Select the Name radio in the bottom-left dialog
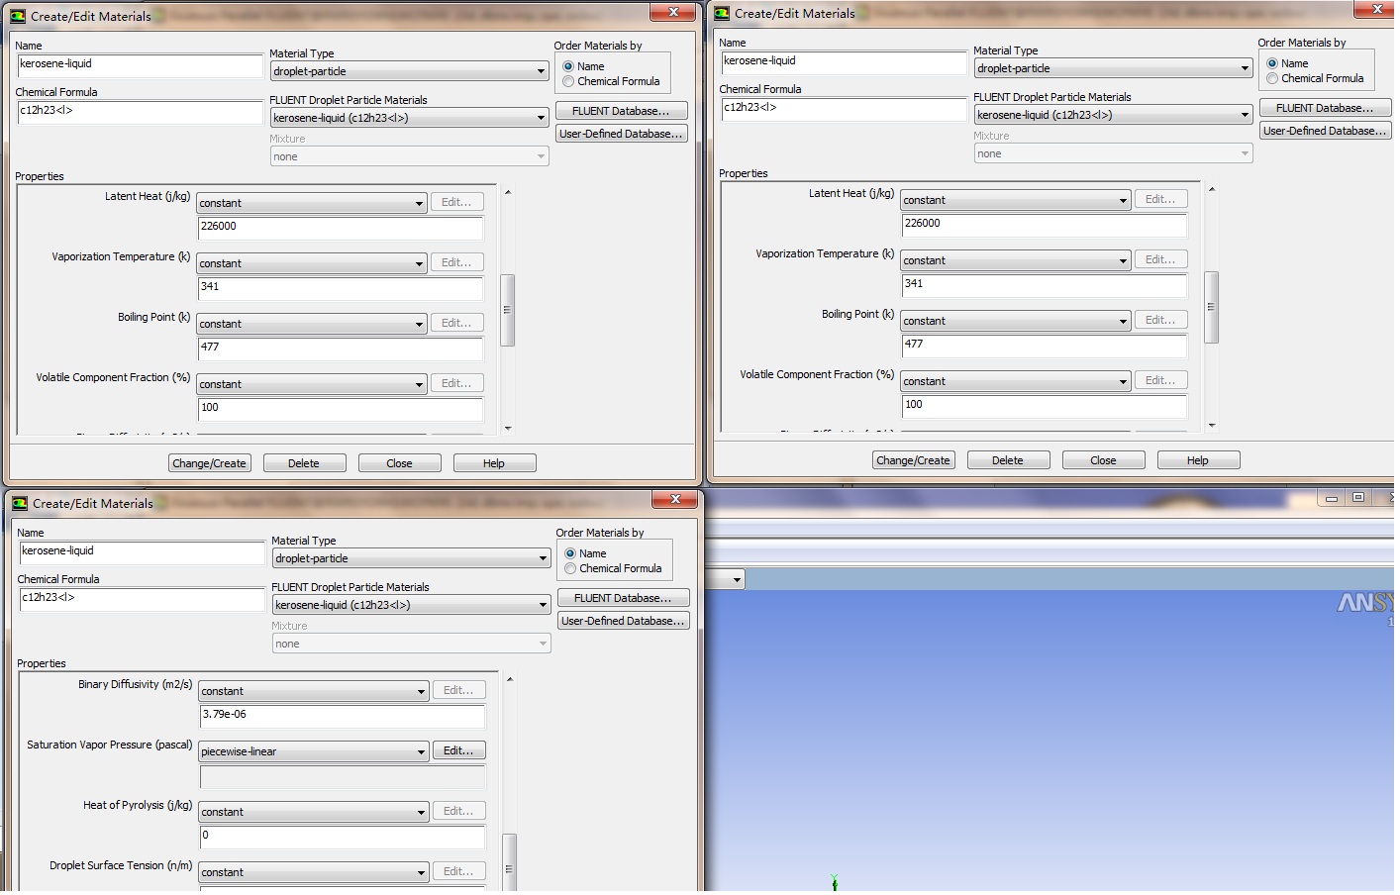Viewport: 1400px width, 895px height. pos(570,554)
